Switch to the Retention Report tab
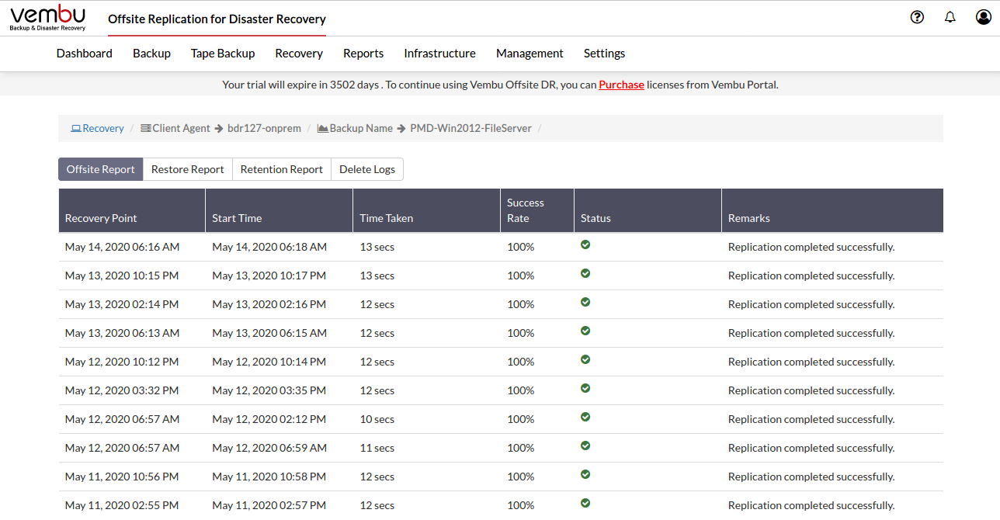This screenshot has width=1000, height=520. point(282,169)
